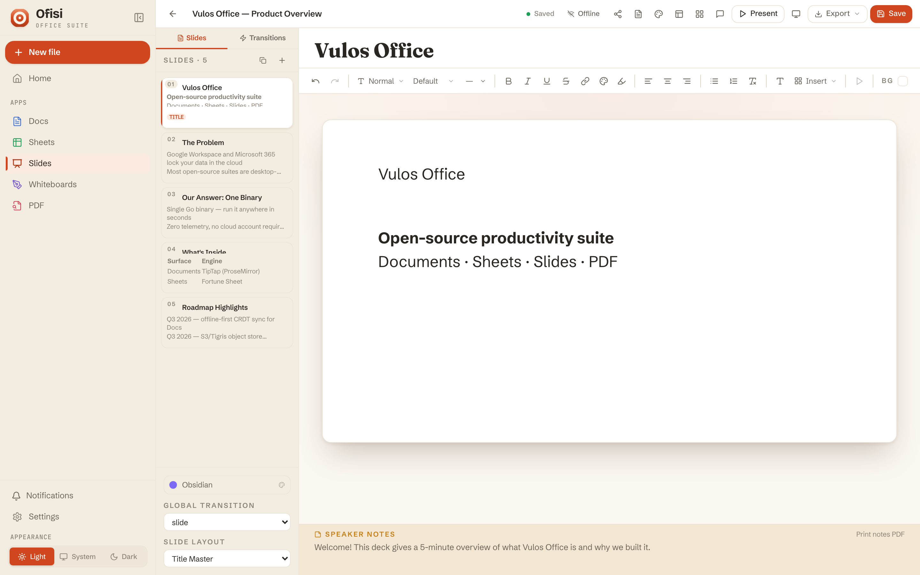This screenshot has width=920, height=575.
Task: Open text color palette in toolbar
Action: [604, 81]
